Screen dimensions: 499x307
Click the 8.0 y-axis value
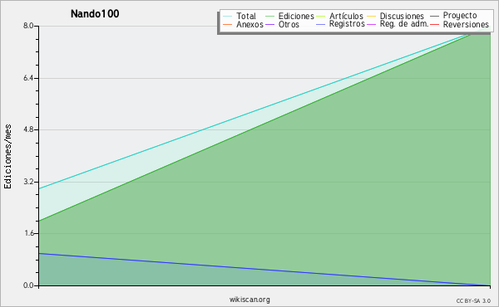click(x=28, y=26)
